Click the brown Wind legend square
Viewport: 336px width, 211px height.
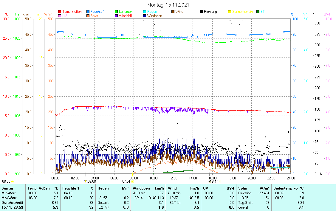[x=173, y=12]
